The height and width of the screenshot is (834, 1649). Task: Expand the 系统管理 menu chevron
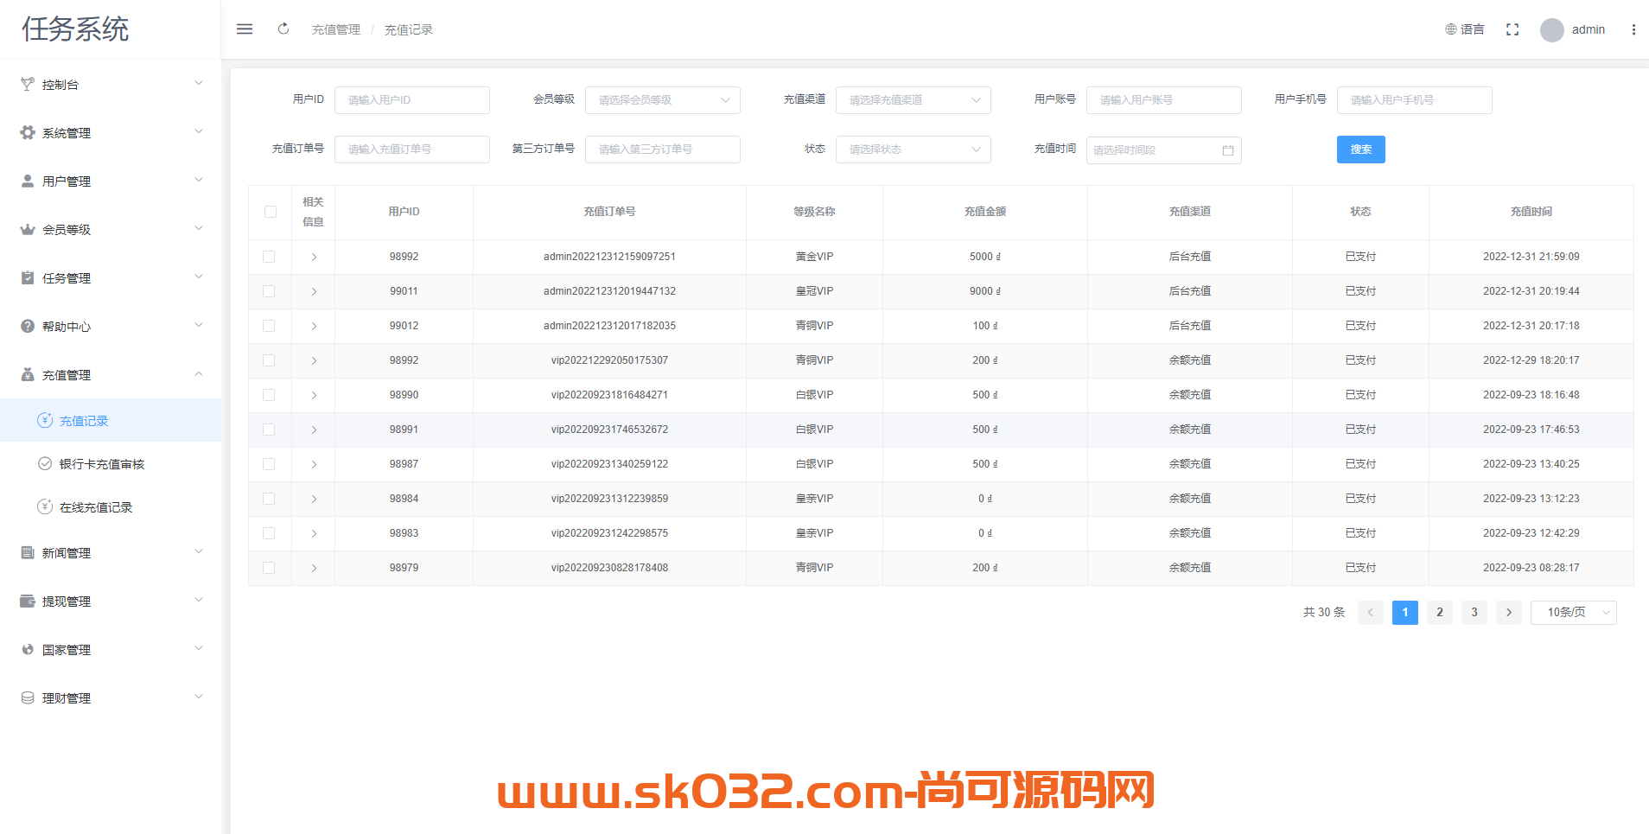[199, 132]
